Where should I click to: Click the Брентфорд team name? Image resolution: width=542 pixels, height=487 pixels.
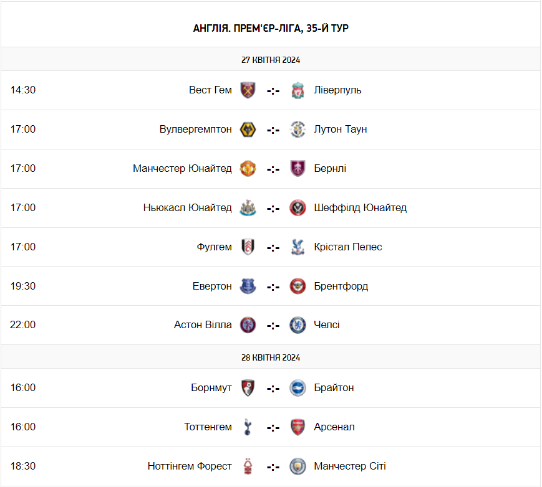341,286
